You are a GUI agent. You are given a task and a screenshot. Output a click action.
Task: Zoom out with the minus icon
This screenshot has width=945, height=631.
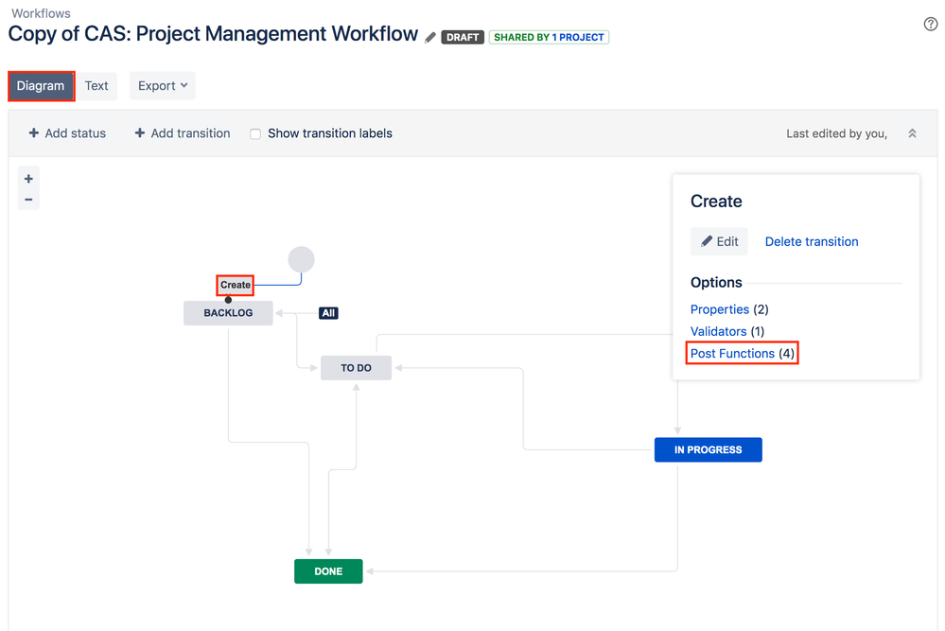coord(28,200)
